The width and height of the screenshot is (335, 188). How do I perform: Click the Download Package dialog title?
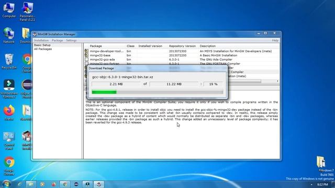(101, 68)
